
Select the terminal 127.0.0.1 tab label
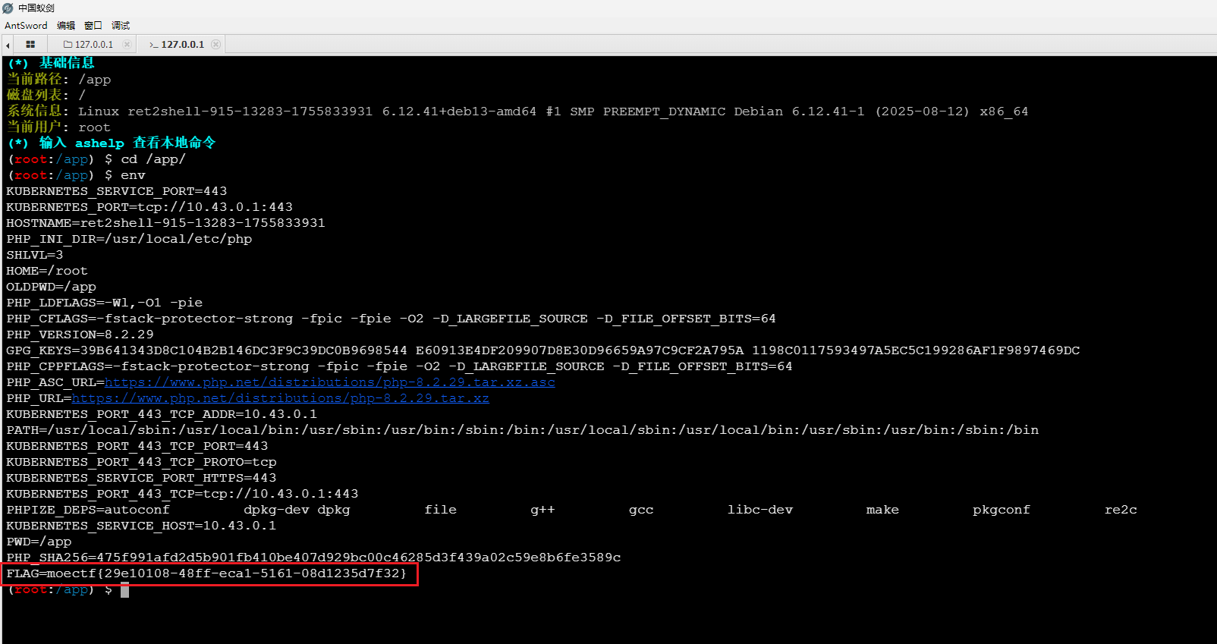(x=182, y=45)
